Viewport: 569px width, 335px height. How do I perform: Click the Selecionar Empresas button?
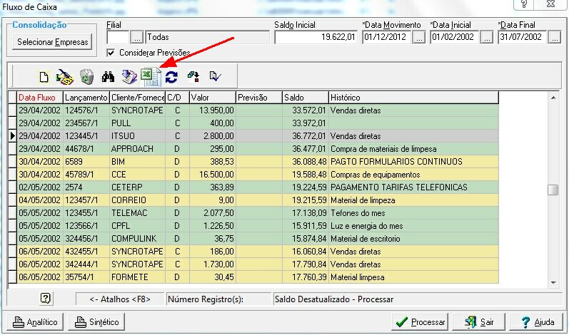[x=53, y=42]
